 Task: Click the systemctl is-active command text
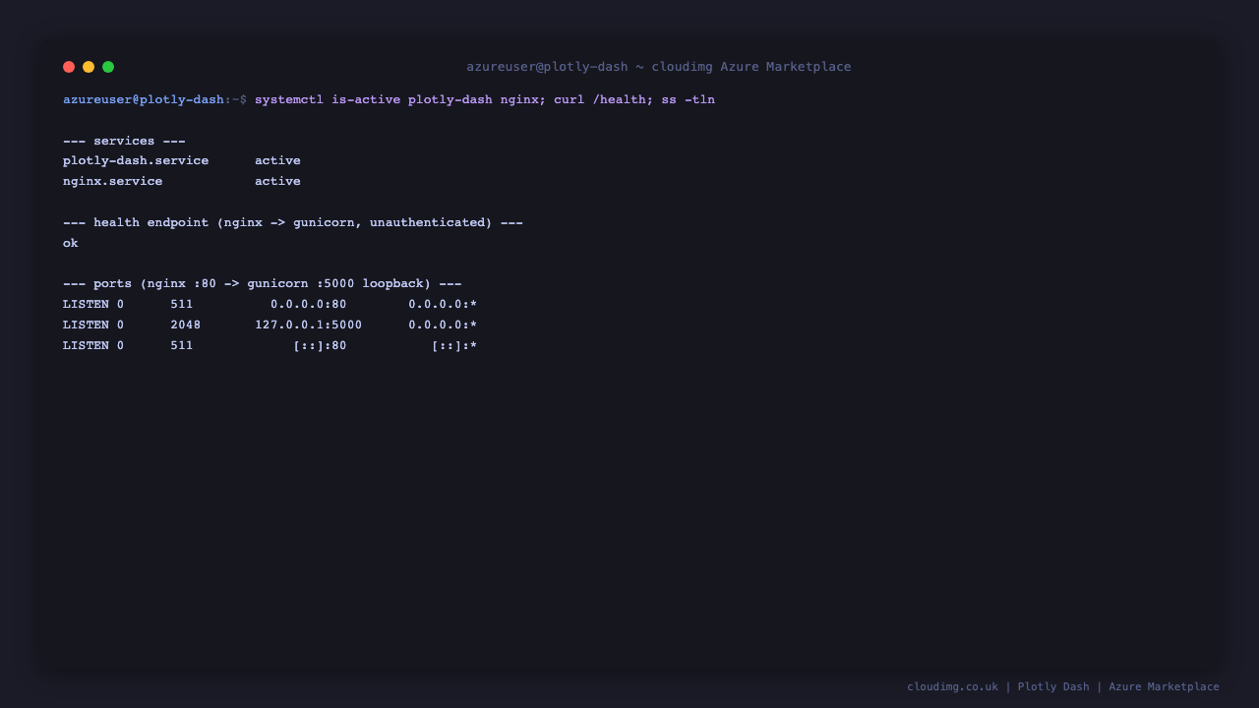pyautogui.click(x=485, y=99)
